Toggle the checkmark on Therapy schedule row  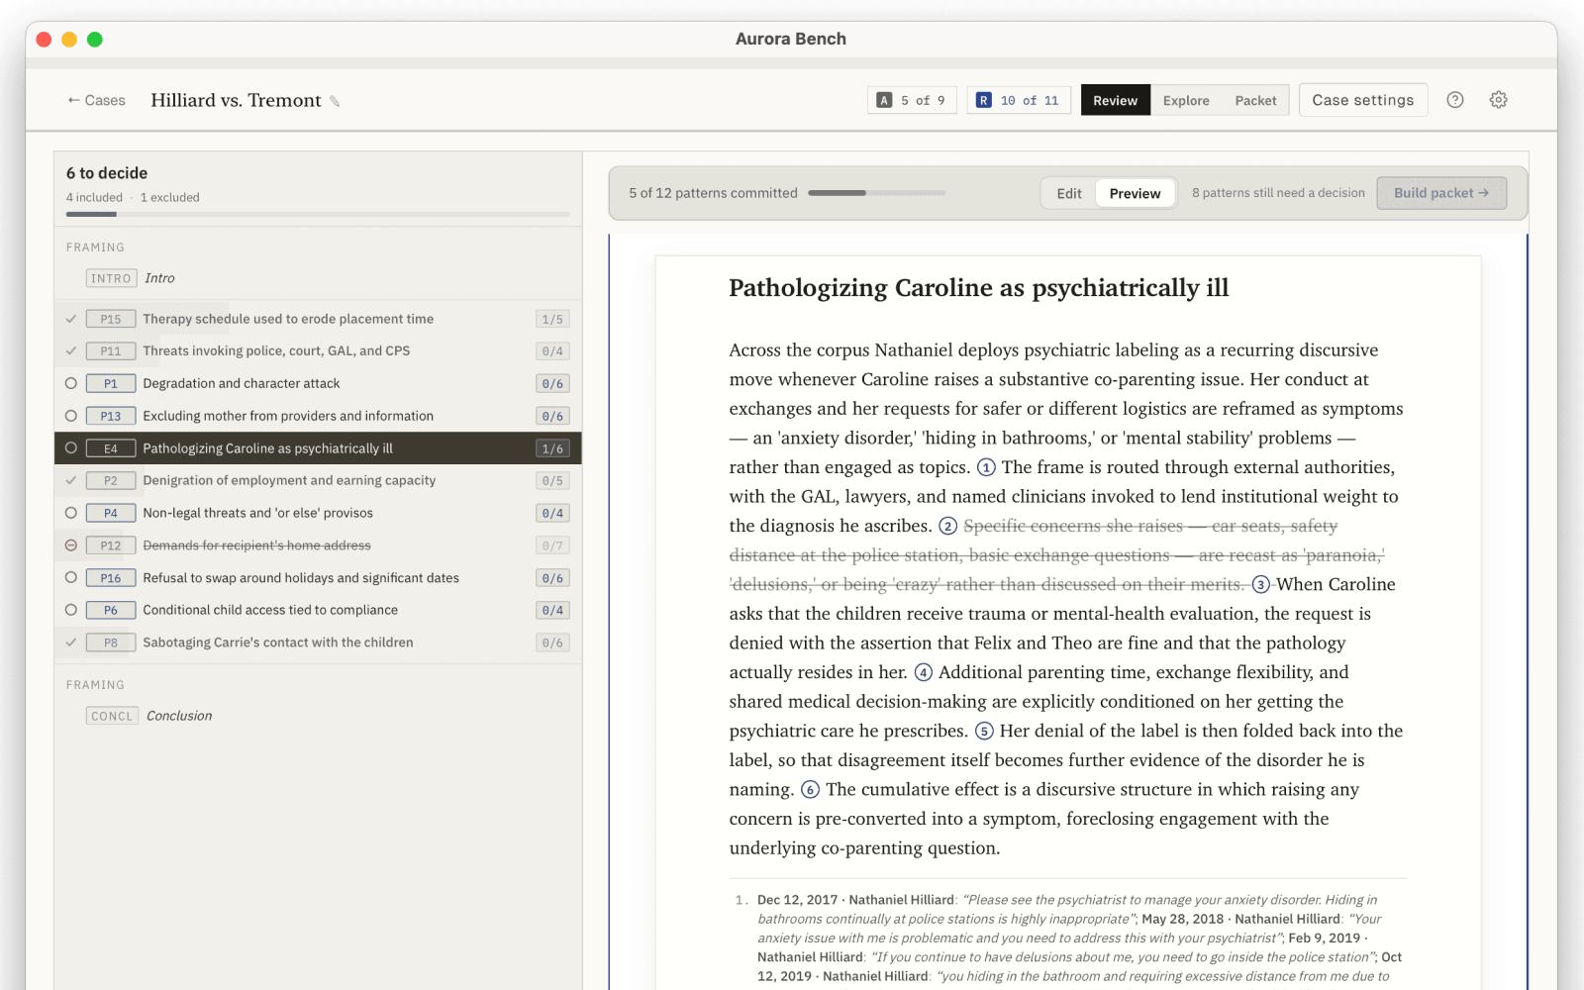click(x=71, y=319)
